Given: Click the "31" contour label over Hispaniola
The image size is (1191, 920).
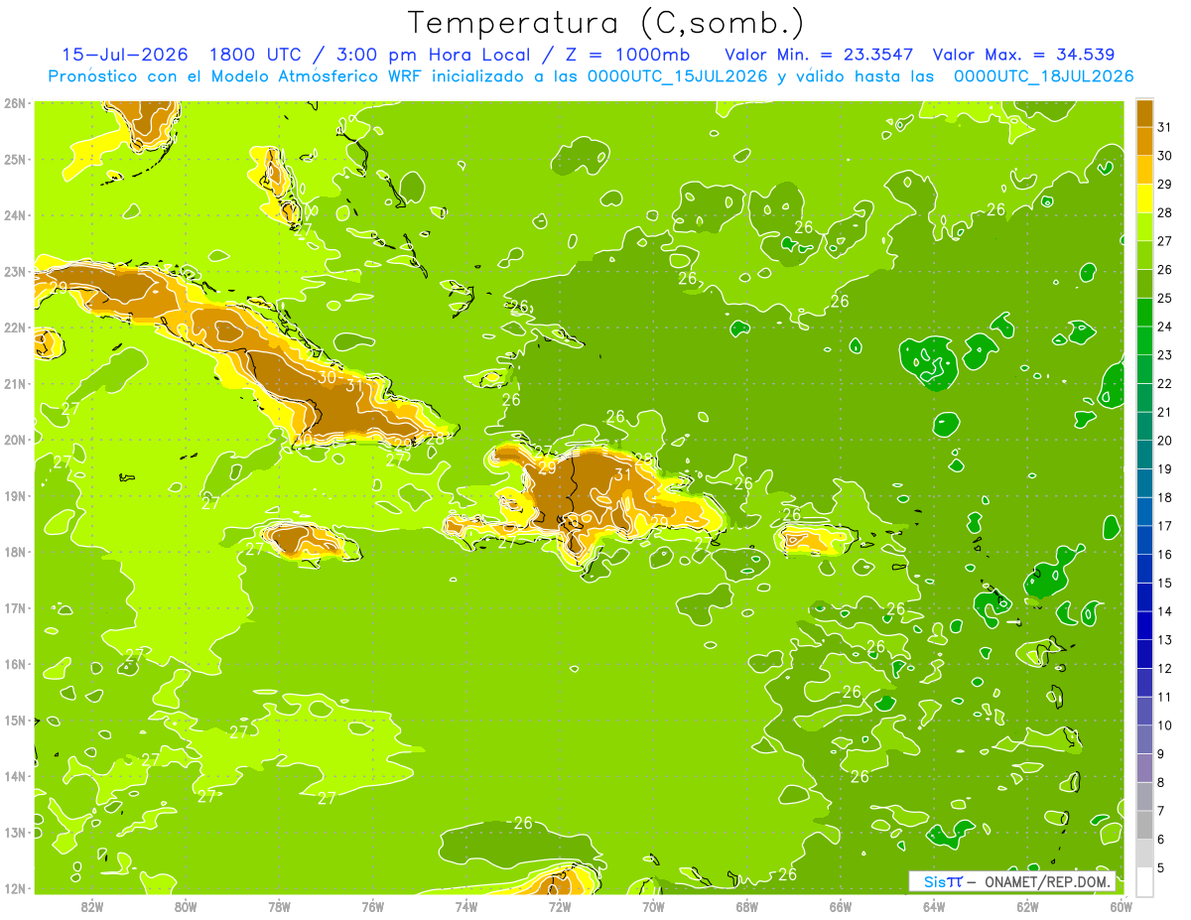Looking at the screenshot, I should coord(622,474).
